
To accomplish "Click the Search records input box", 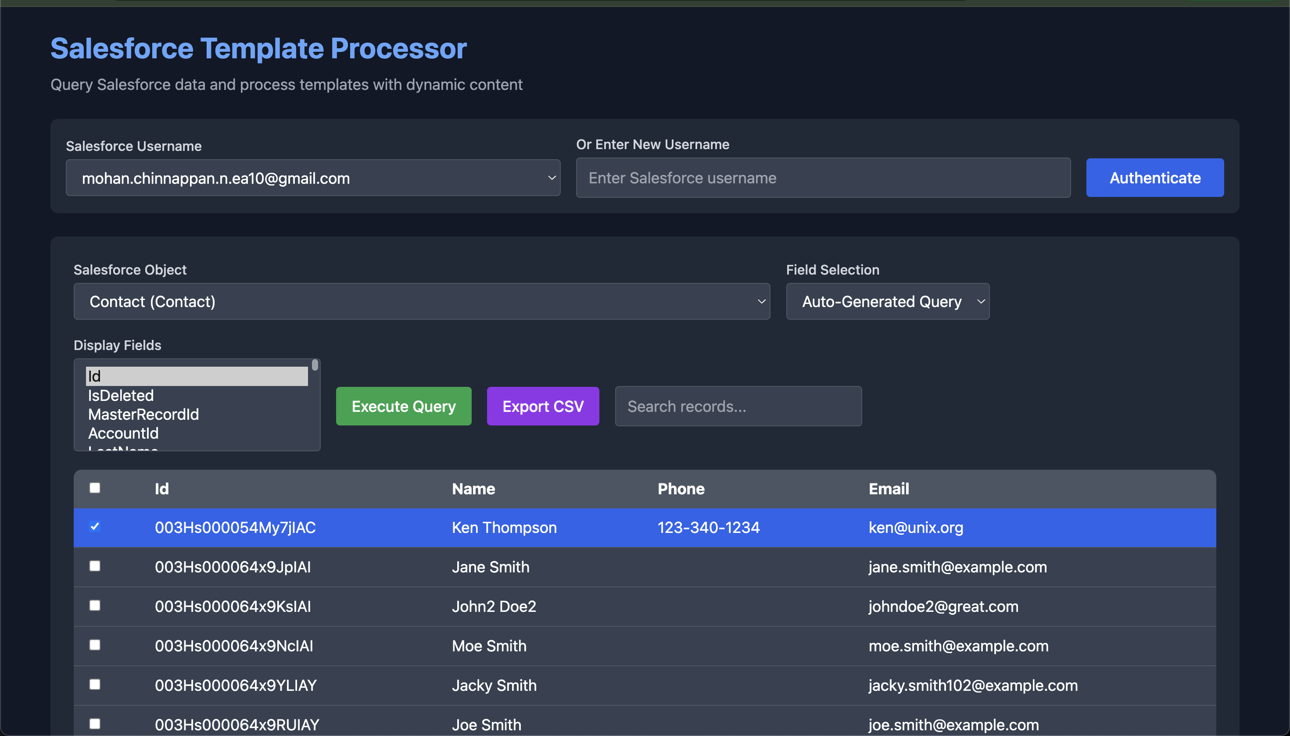I will click(738, 407).
